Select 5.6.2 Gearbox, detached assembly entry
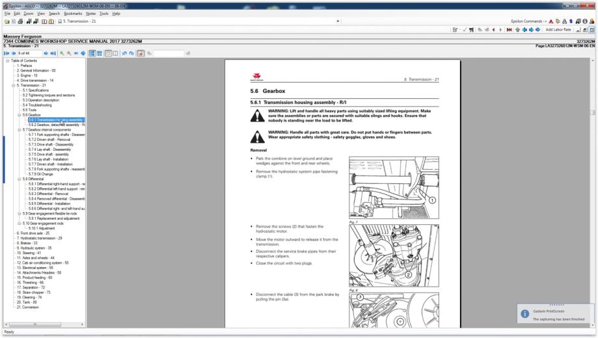Screen dimensions: 598x338 tap(57, 125)
